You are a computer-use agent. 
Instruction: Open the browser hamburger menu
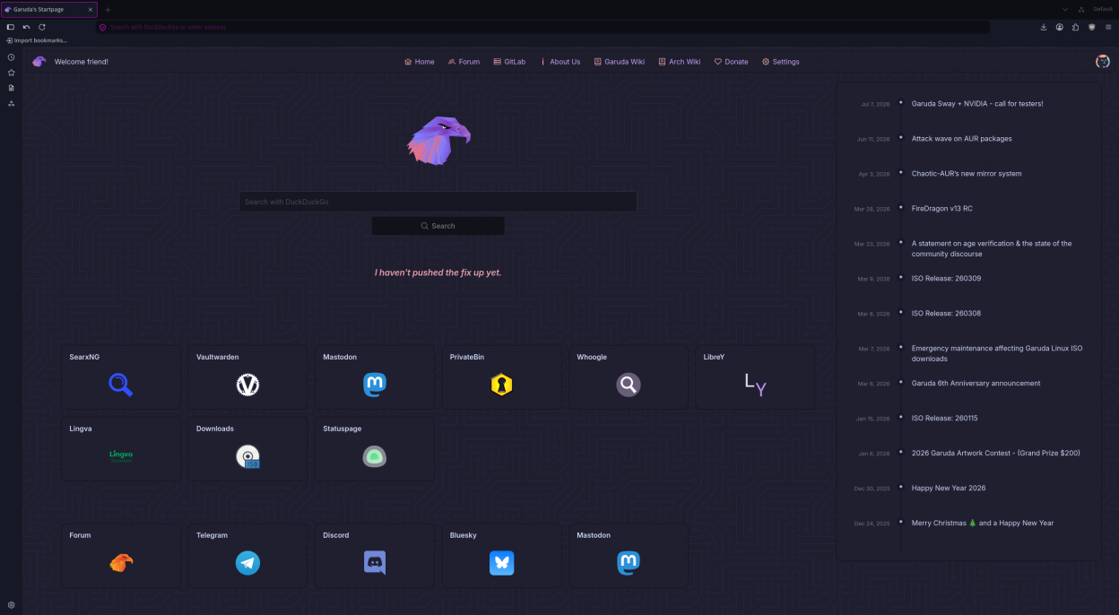[1108, 27]
